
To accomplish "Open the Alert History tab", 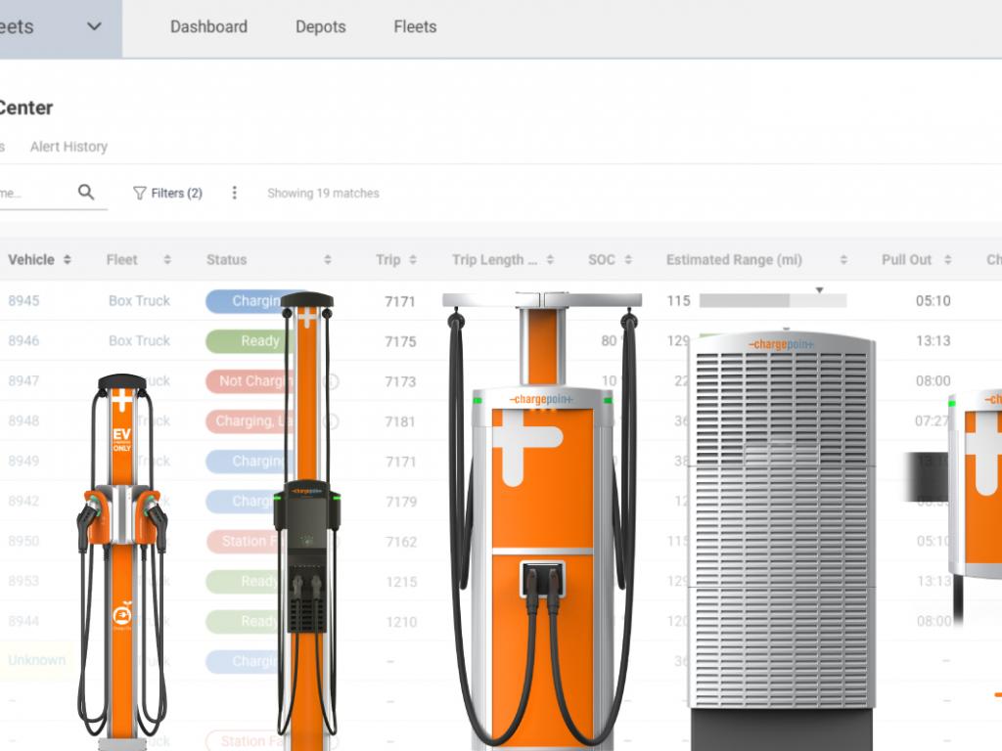I will [69, 147].
